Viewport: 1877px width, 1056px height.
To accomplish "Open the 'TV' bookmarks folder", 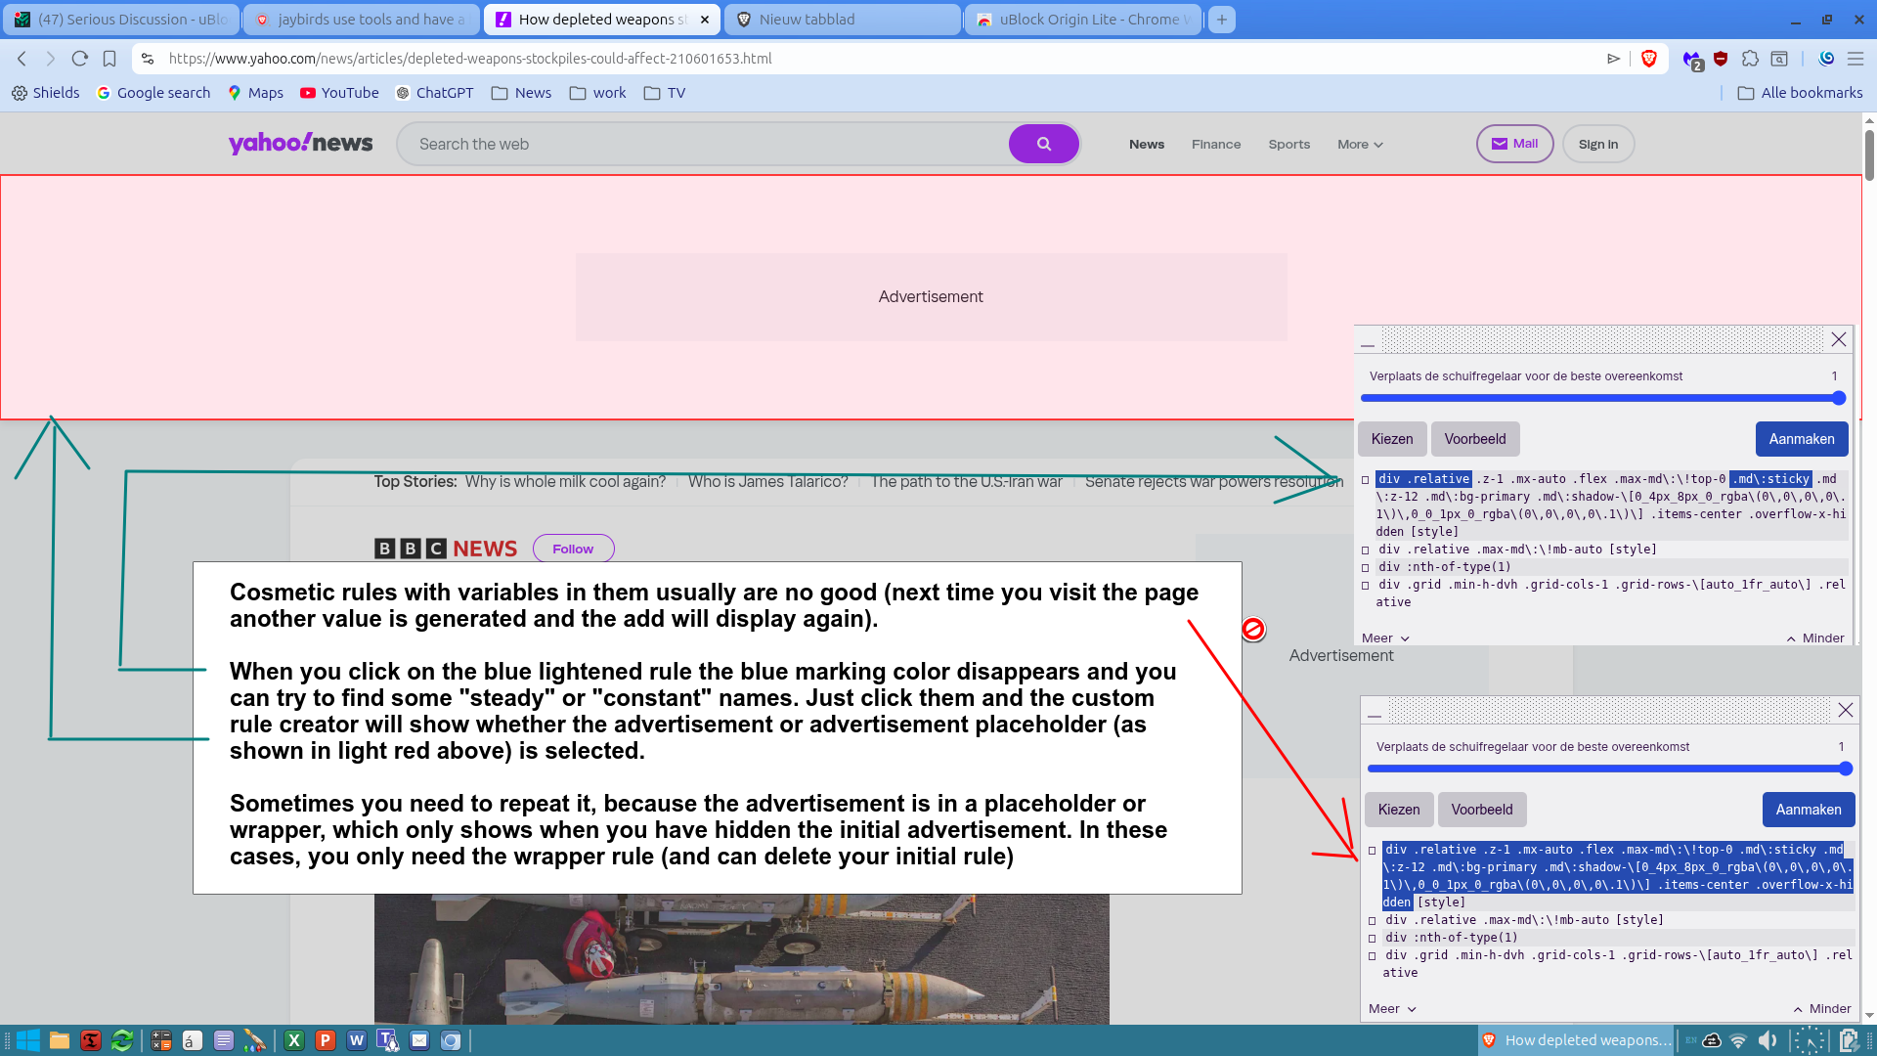I will tap(665, 93).
